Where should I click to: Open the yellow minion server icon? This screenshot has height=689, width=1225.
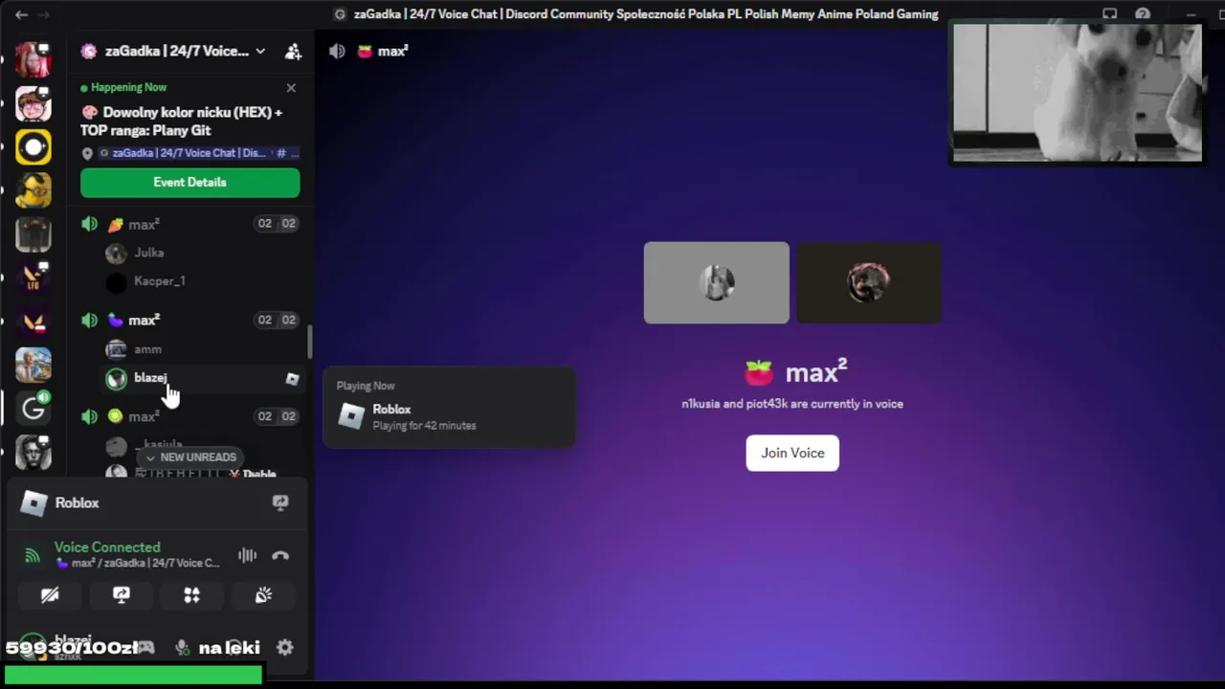coord(33,190)
